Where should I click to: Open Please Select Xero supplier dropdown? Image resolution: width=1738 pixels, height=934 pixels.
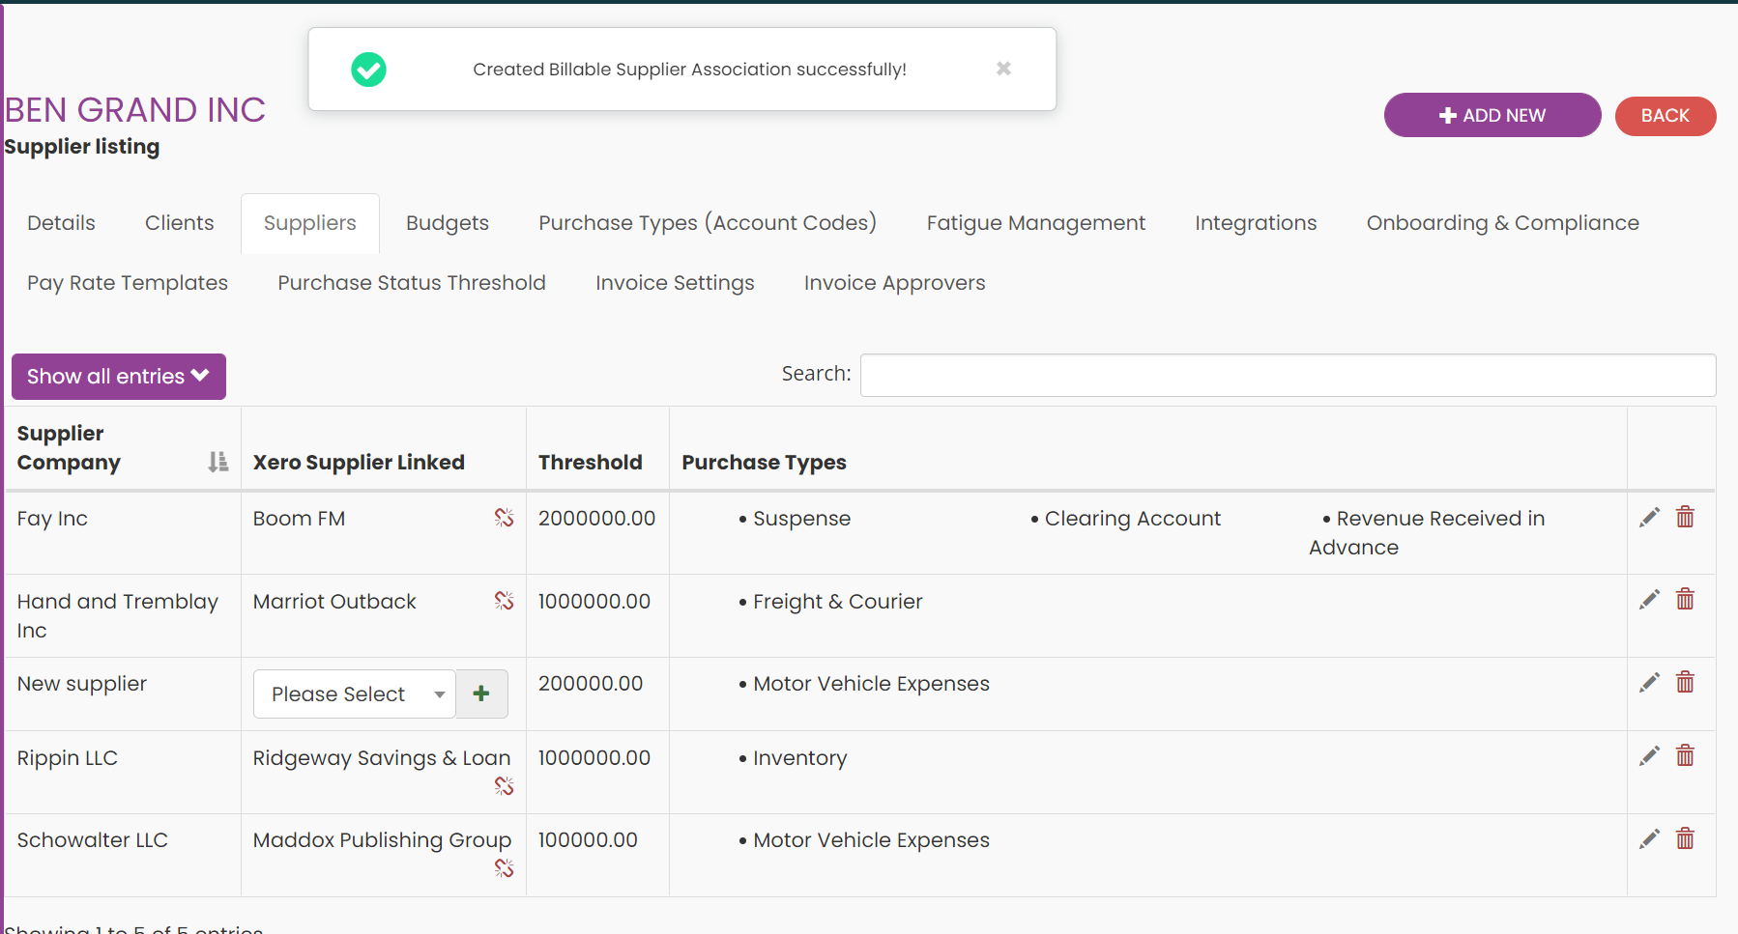354,693
